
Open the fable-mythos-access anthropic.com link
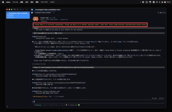coord(127,25)
